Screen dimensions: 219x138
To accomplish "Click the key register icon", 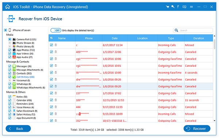I will 173,7.
